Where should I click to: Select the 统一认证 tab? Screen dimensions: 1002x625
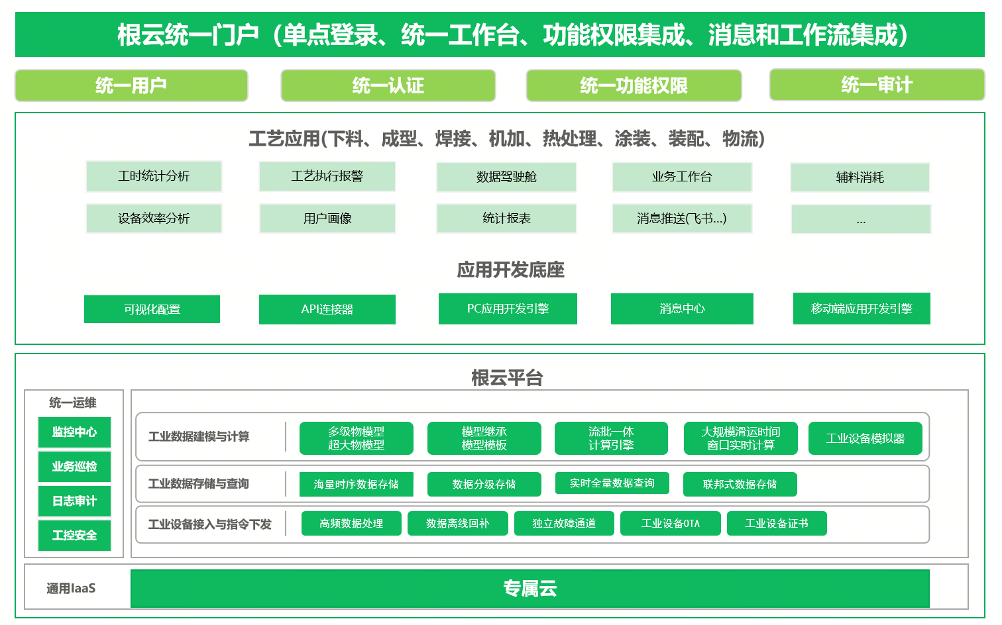coord(388,85)
